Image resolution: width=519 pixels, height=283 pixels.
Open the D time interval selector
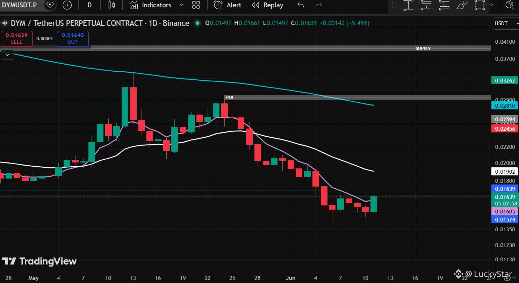click(89, 5)
